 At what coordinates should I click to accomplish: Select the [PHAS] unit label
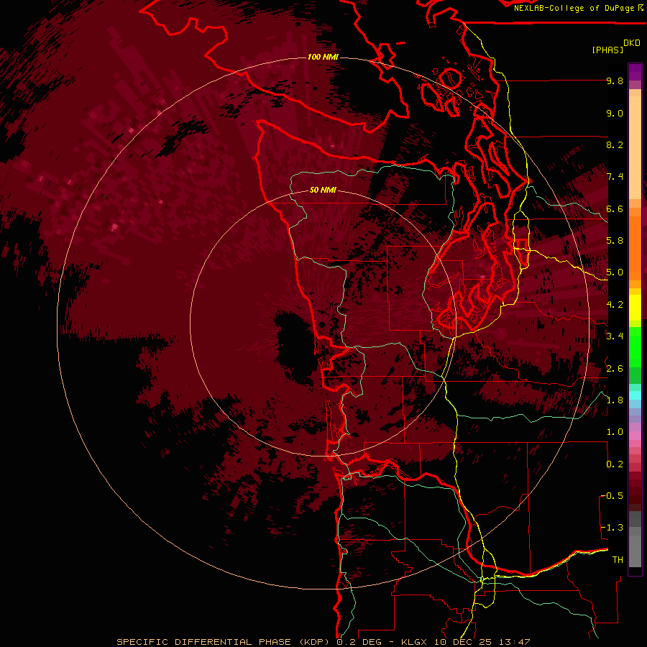click(607, 50)
